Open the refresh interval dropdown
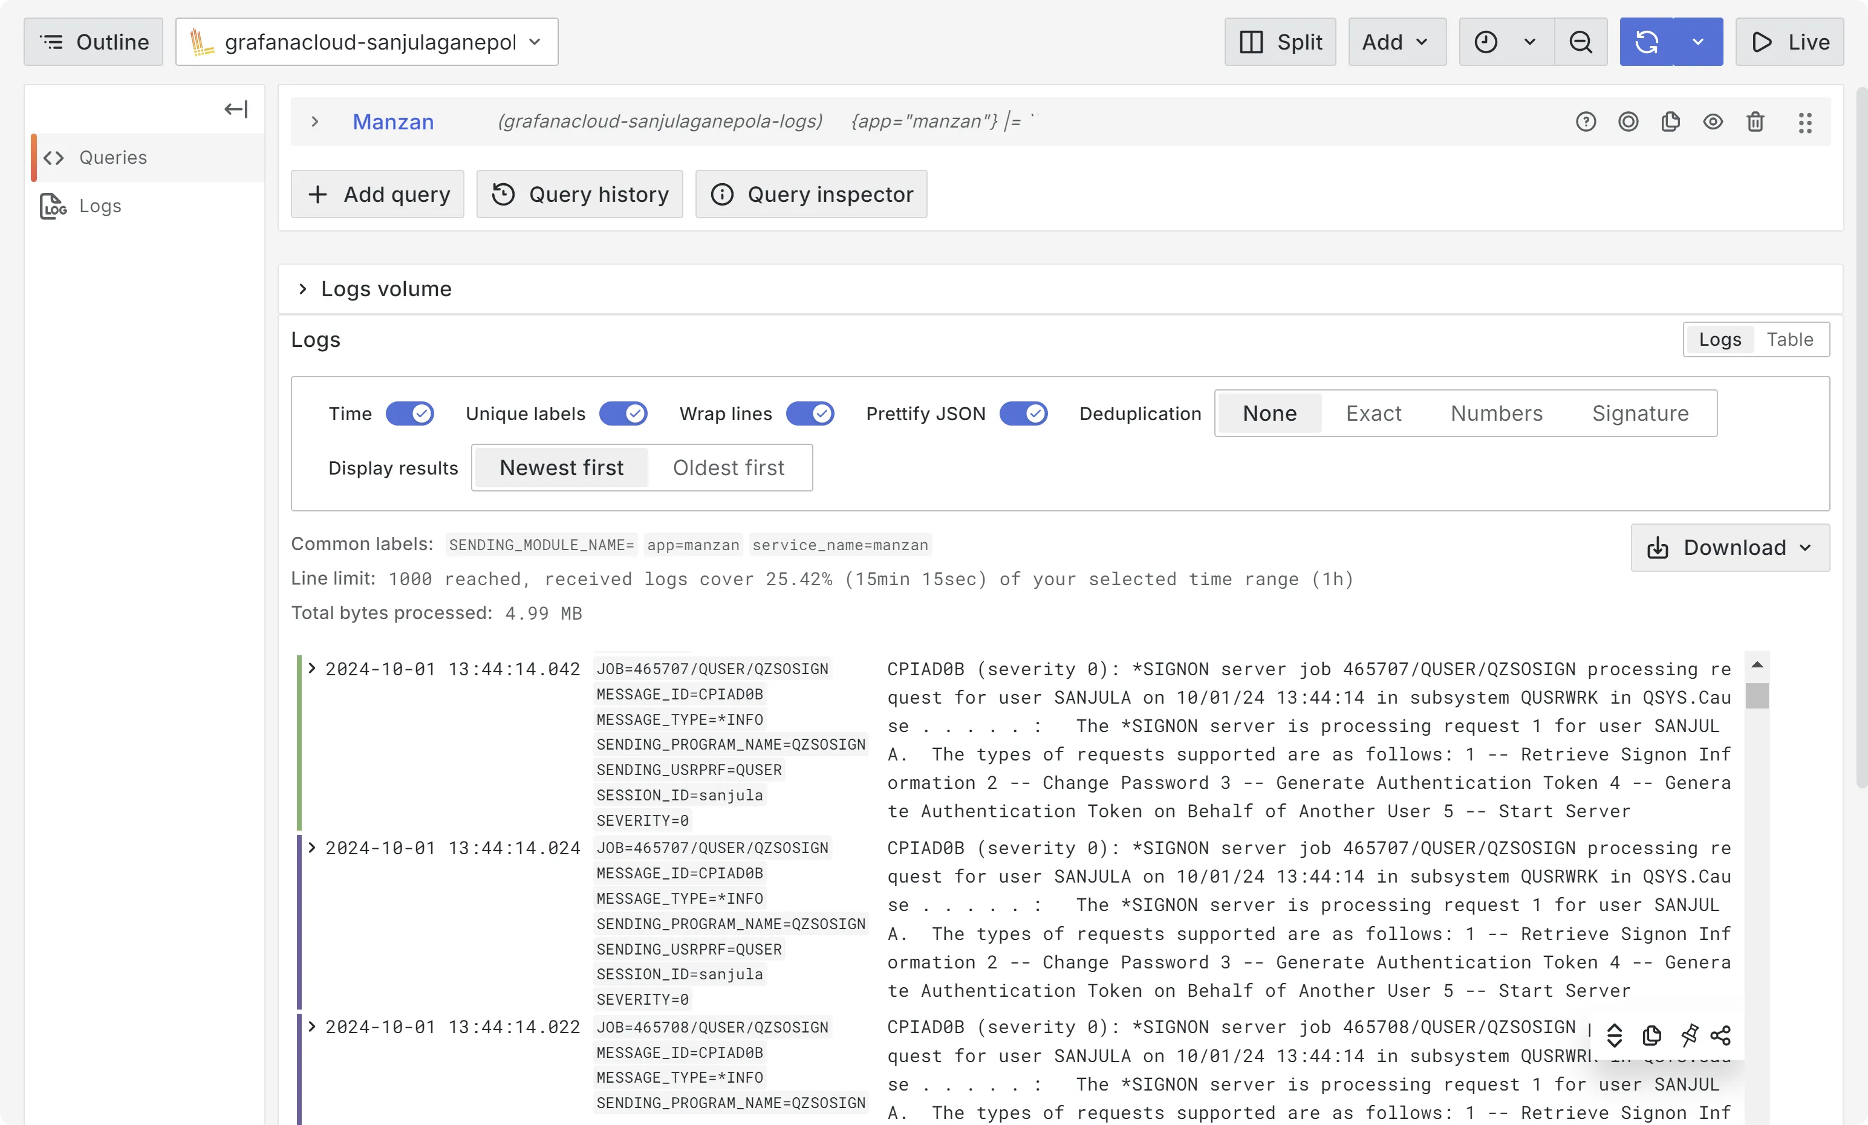The height and width of the screenshot is (1125, 1868). pyautogui.click(x=1698, y=42)
